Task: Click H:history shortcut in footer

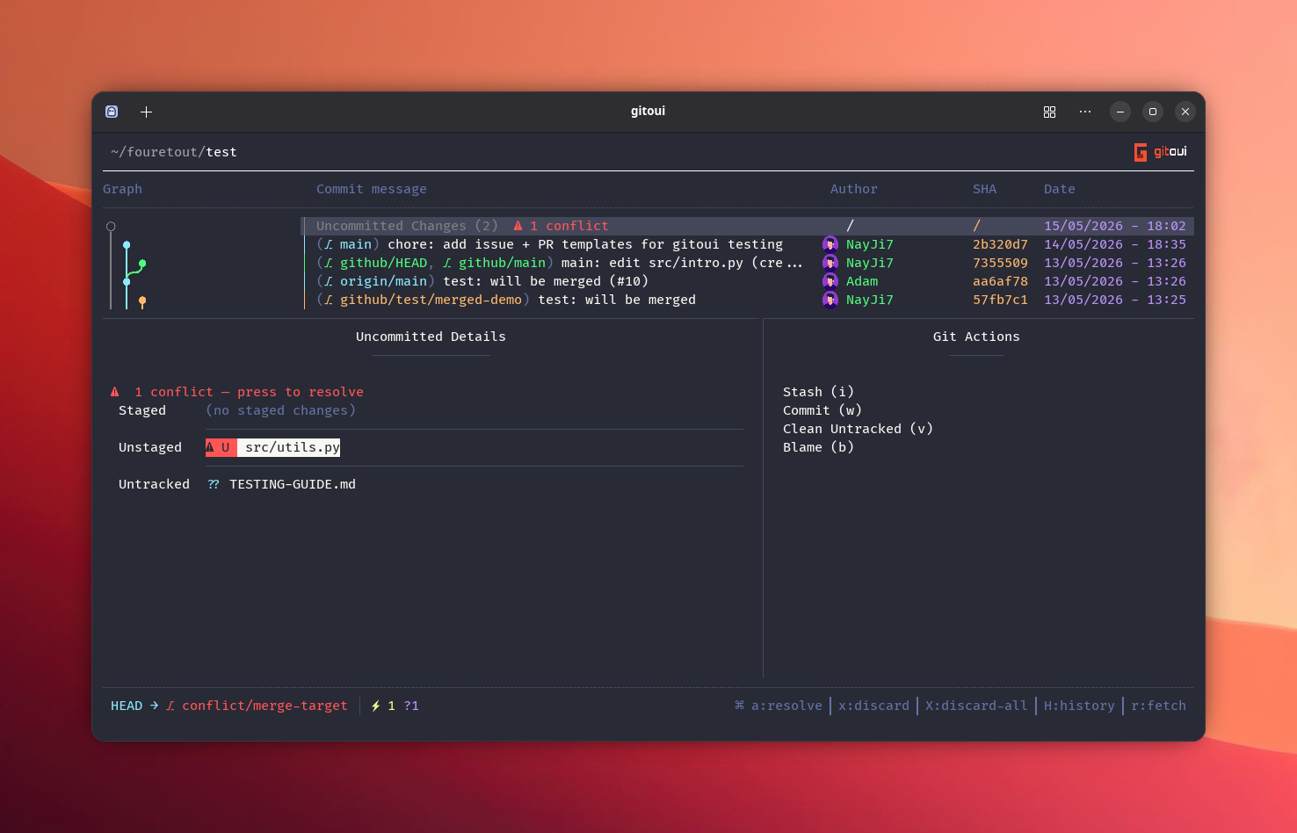Action: (1079, 706)
